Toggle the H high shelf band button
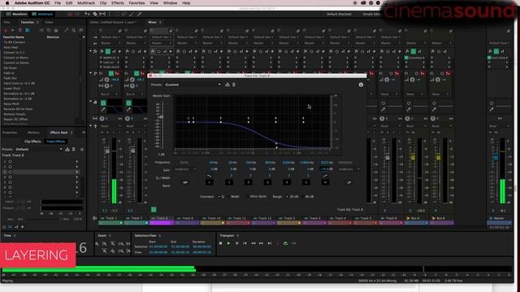The width and height of the screenshot is (520, 292). [325, 182]
